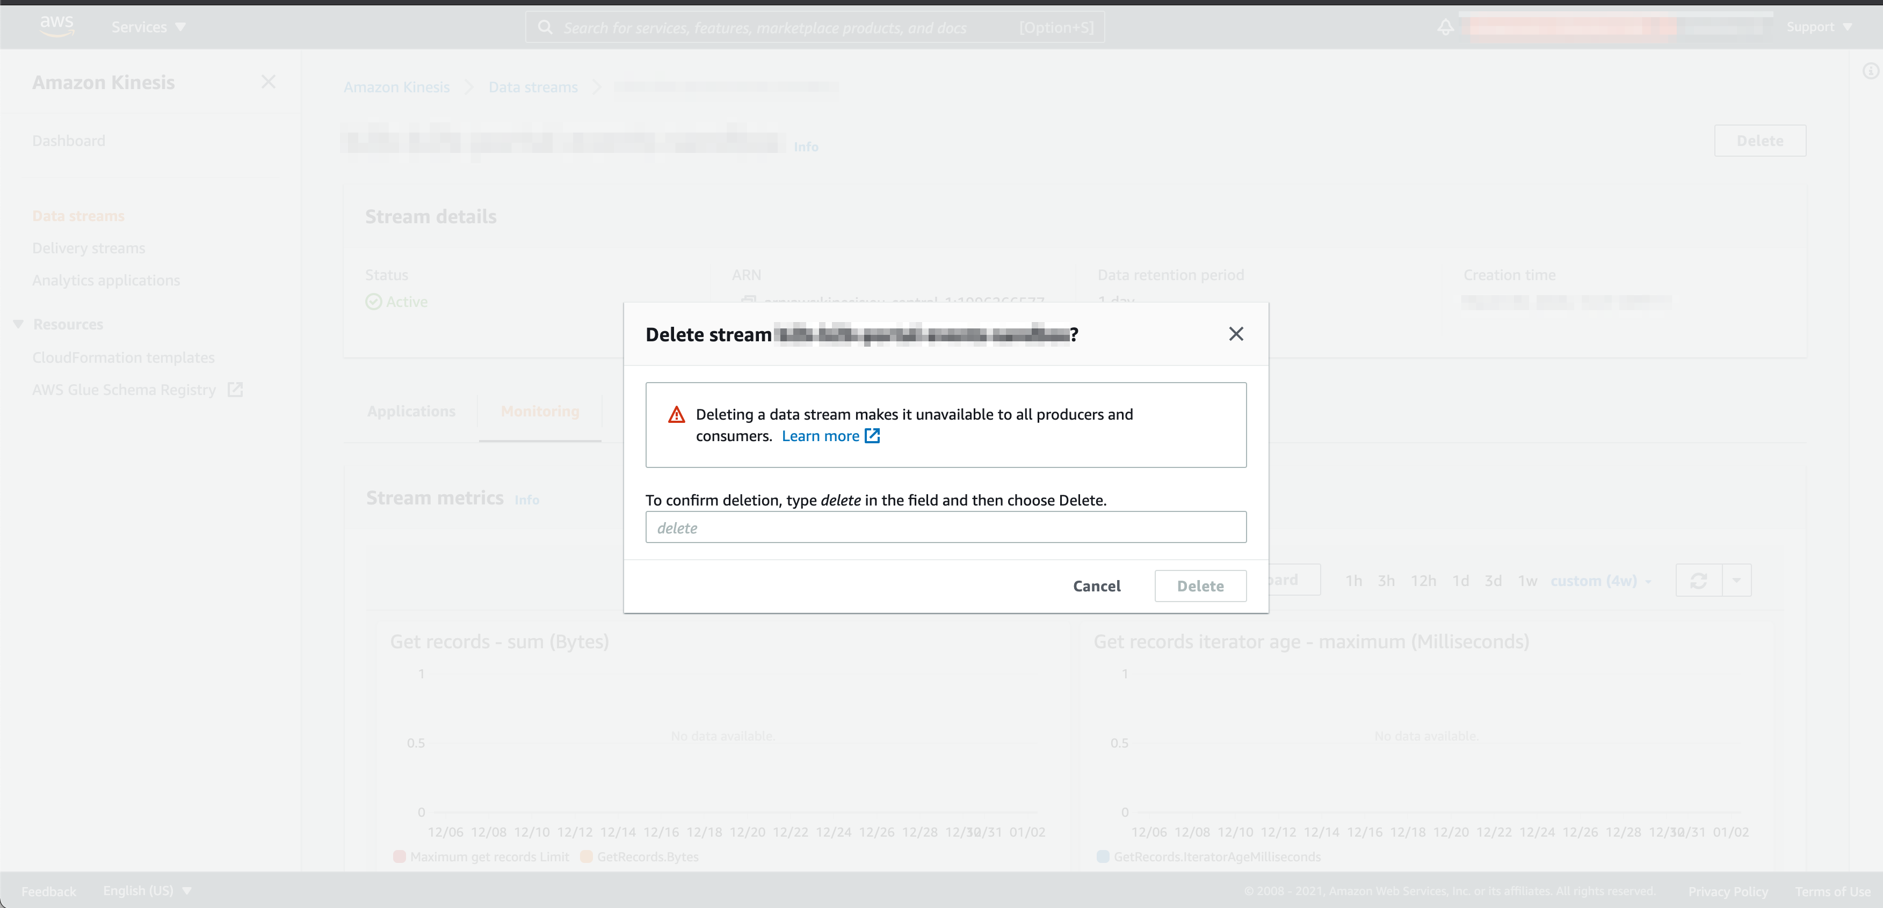Toggle GetRecords.Bytes legend swatch
This screenshot has width=1883, height=908.
pyautogui.click(x=585, y=857)
